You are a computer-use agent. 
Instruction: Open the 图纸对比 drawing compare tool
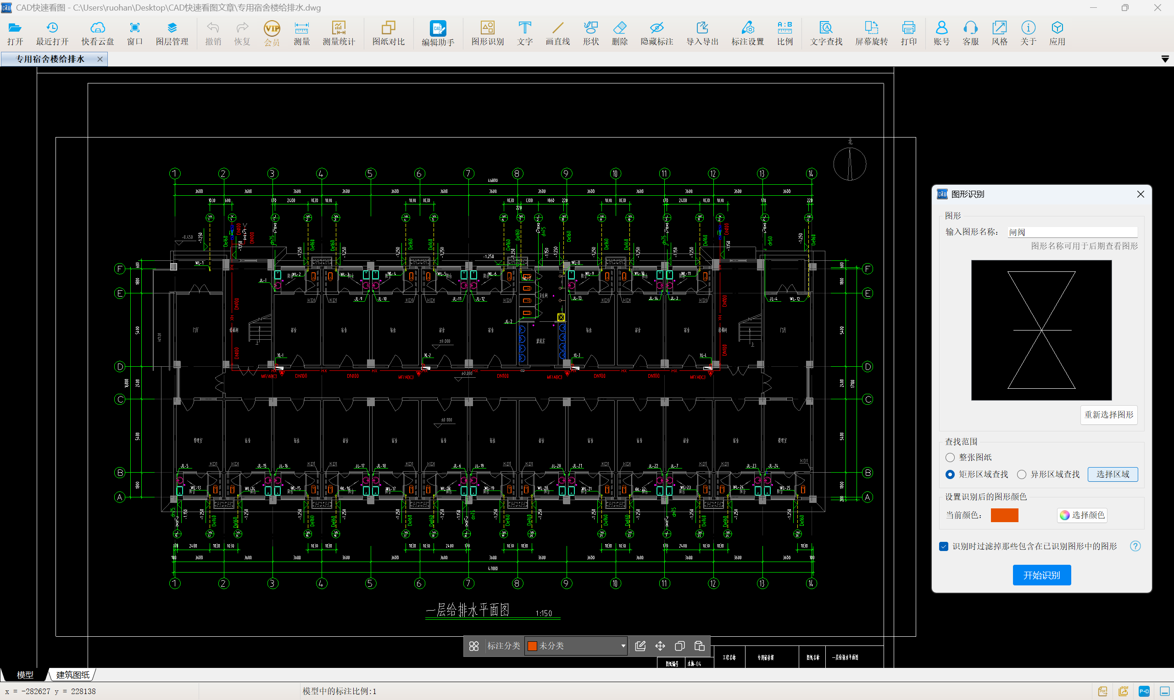[x=388, y=33]
